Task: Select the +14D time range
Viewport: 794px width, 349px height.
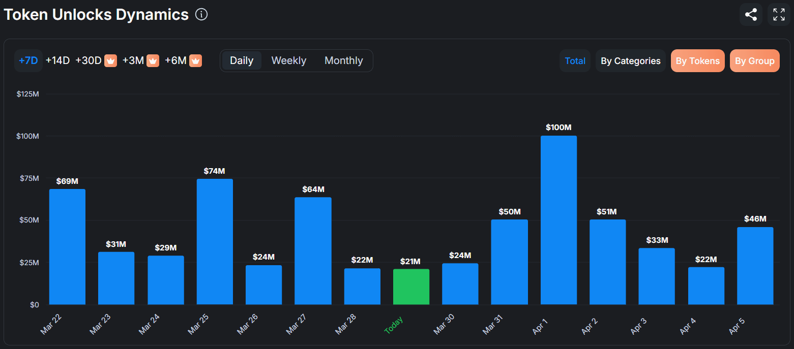Action: 57,61
